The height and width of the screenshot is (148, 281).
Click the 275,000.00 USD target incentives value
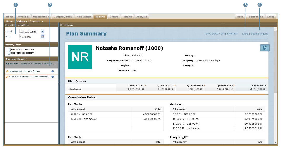click(x=142, y=61)
